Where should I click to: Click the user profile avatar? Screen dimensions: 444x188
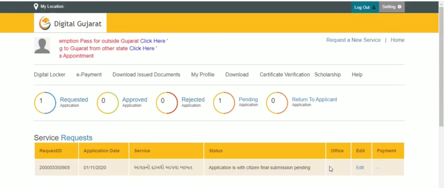pos(42,46)
